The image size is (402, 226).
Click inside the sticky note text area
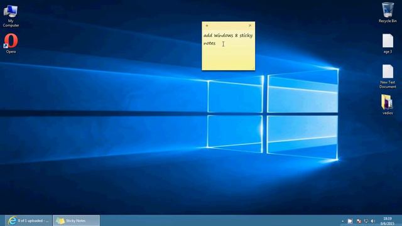228,49
